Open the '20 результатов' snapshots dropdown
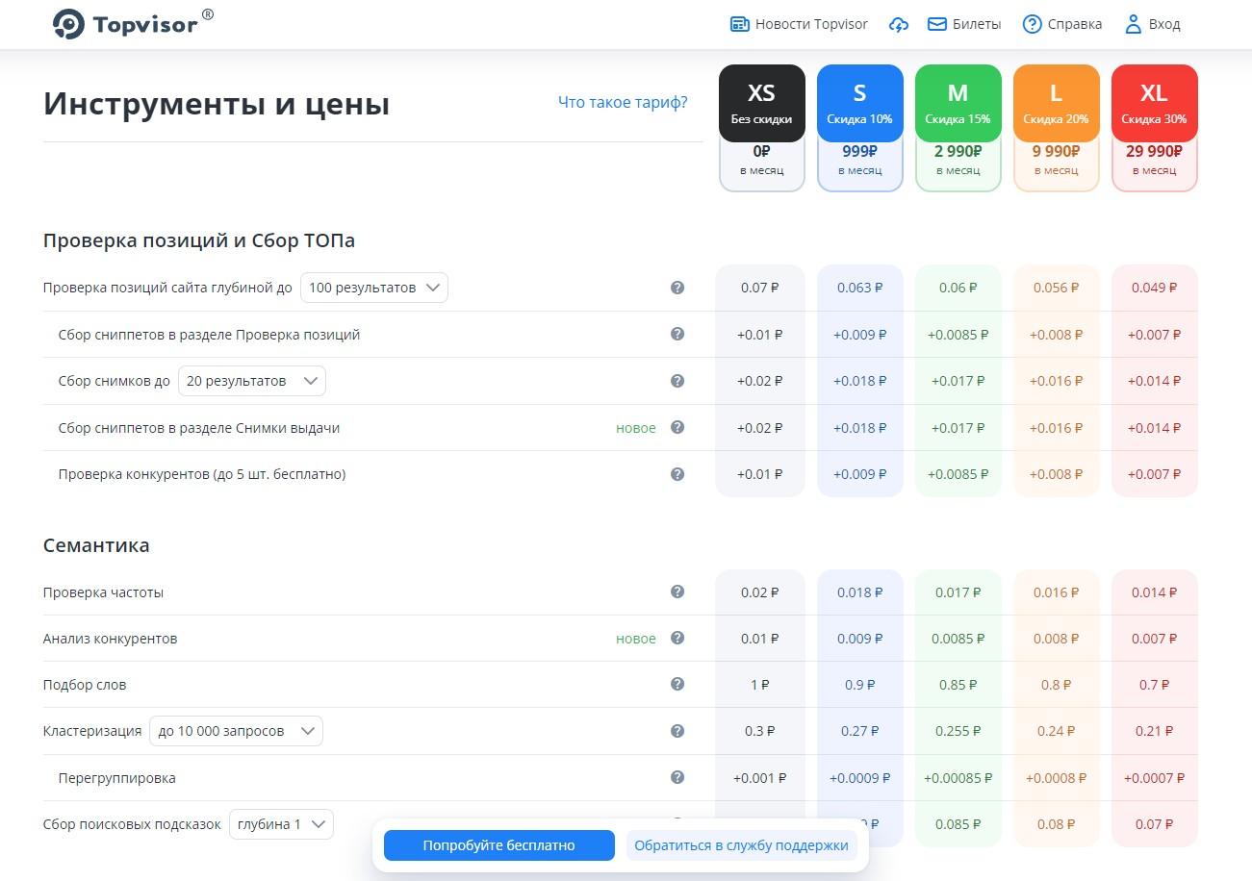 click(x=252, y=381)
